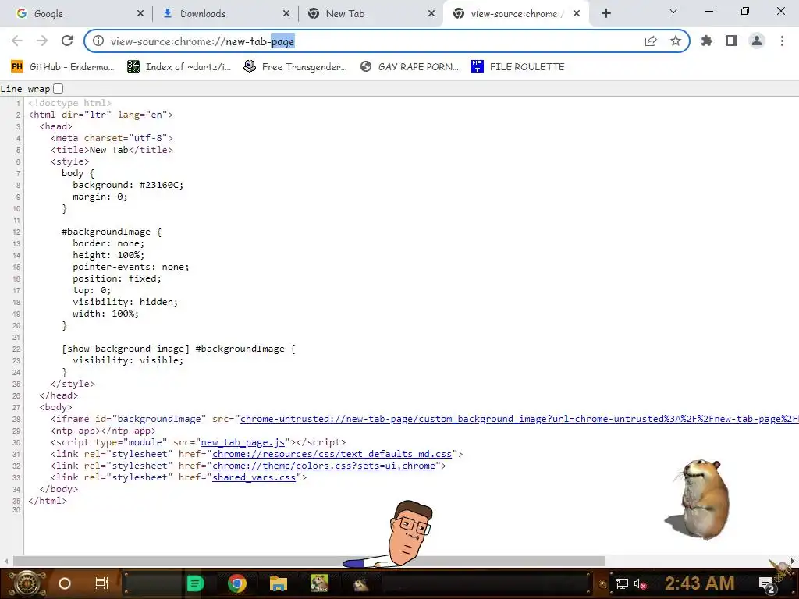Screen dimensions: 799x599
Task: Open text_defaults_md.css stylesheet link
Action: [x=332, y=454]
